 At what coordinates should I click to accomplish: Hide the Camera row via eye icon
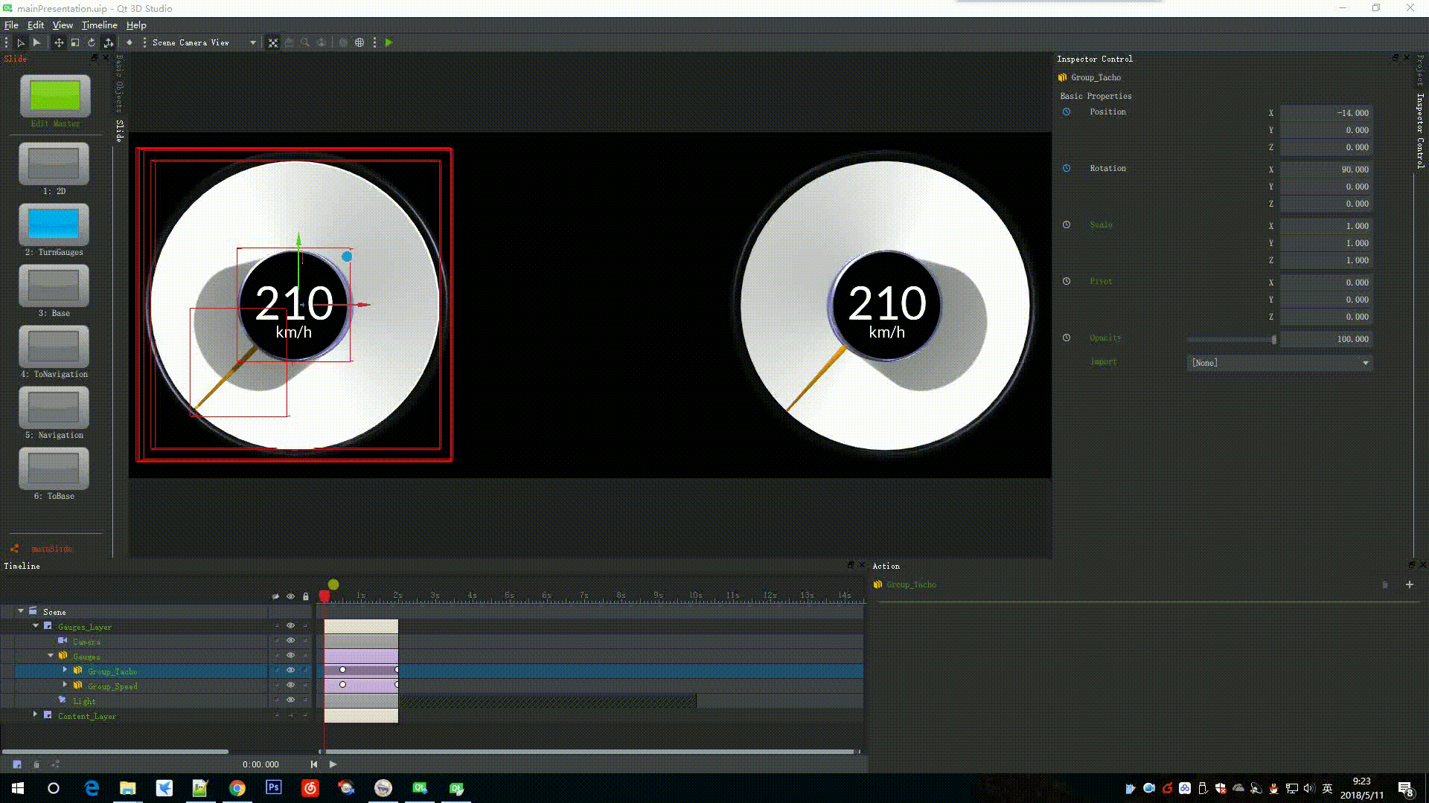290,641
